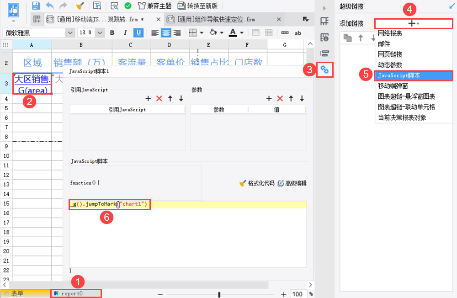This screenshot has height=298, width=457.
Task: Click the ab text widget icon
Action: pos(298,33)
